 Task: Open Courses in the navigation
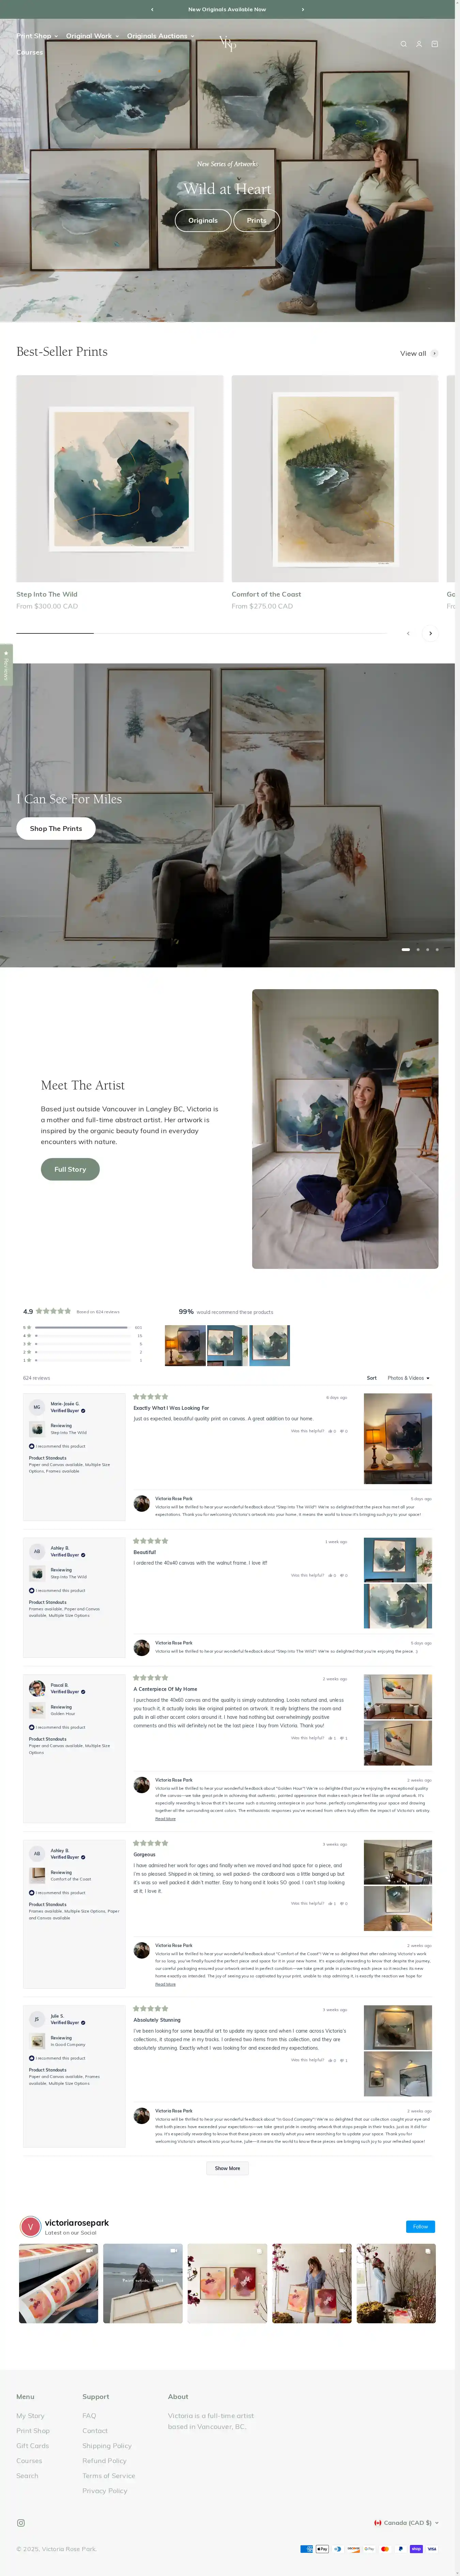click(x=29, y=52)
